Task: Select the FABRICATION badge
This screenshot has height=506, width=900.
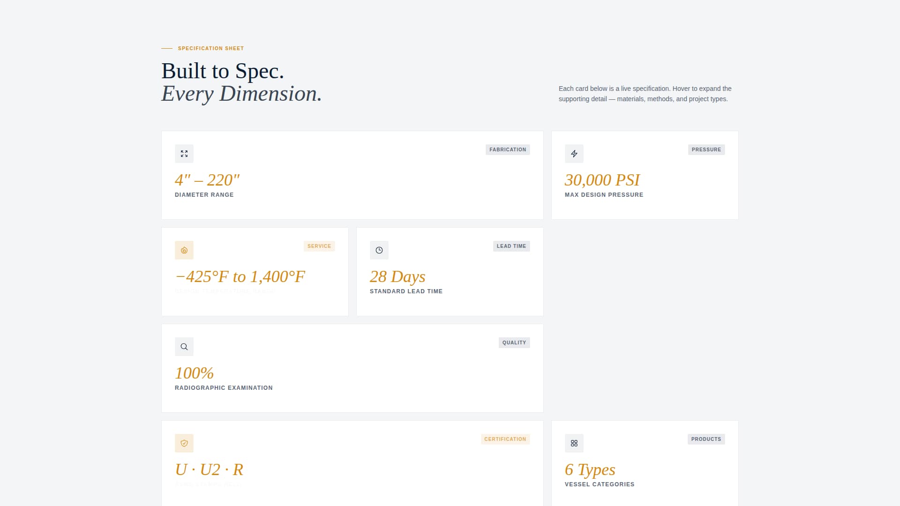Action: (508, 149)
